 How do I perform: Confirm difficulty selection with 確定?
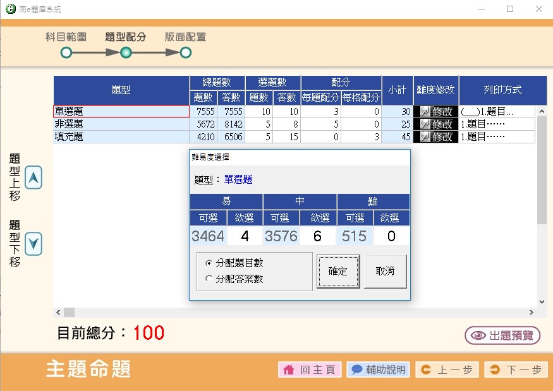pos(338,271)
